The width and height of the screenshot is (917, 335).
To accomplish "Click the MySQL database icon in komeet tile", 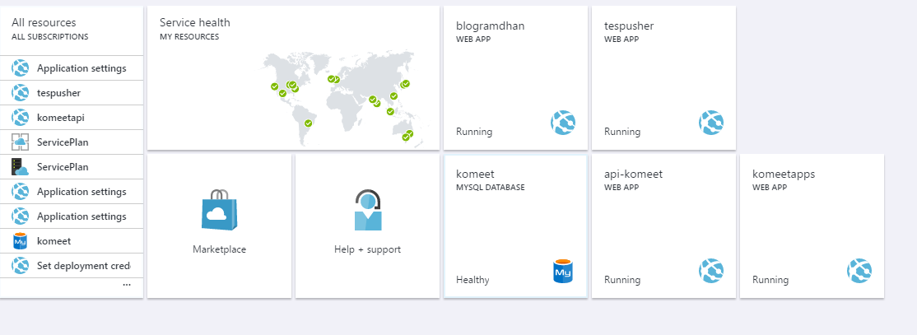I will (x=562, y=272).
